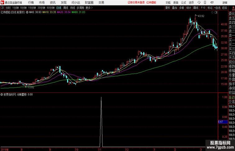Click the 证券交易未登录 login link
Image resolution: width=235 pixels, height=151 pixels.
coord(136,2)
